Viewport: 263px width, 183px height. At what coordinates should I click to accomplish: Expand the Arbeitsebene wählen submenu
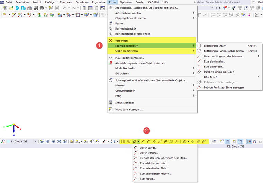(152, 13)
